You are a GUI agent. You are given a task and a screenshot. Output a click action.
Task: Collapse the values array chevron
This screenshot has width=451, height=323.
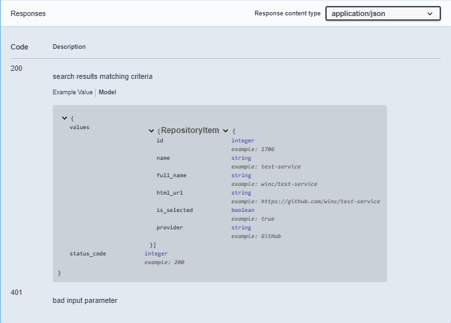click(151, 130)
